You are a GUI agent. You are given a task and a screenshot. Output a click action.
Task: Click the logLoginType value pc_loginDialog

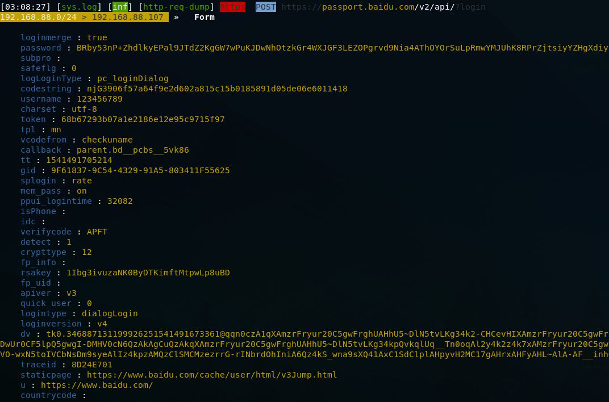pos(127,78)
